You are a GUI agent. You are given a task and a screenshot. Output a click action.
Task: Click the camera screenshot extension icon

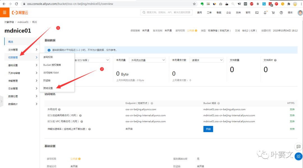[x=221, y=4]
